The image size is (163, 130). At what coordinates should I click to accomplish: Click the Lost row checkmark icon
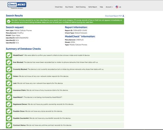pyautogui.click(x=9, y=83)
